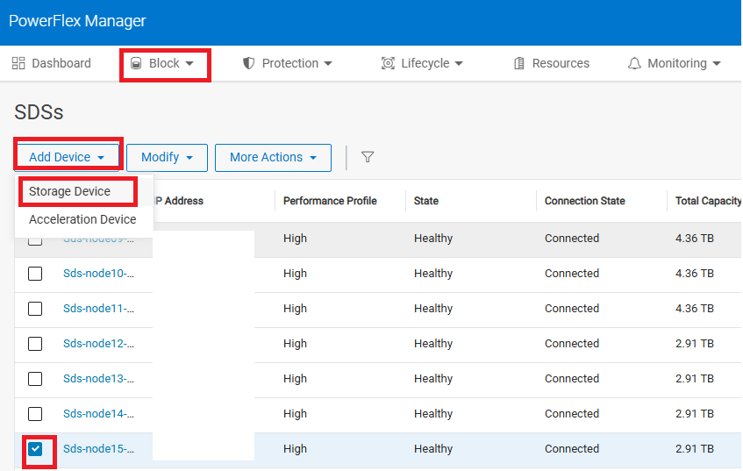Click the Resources icon
The image size is (743, 471).
coord(519,63)
